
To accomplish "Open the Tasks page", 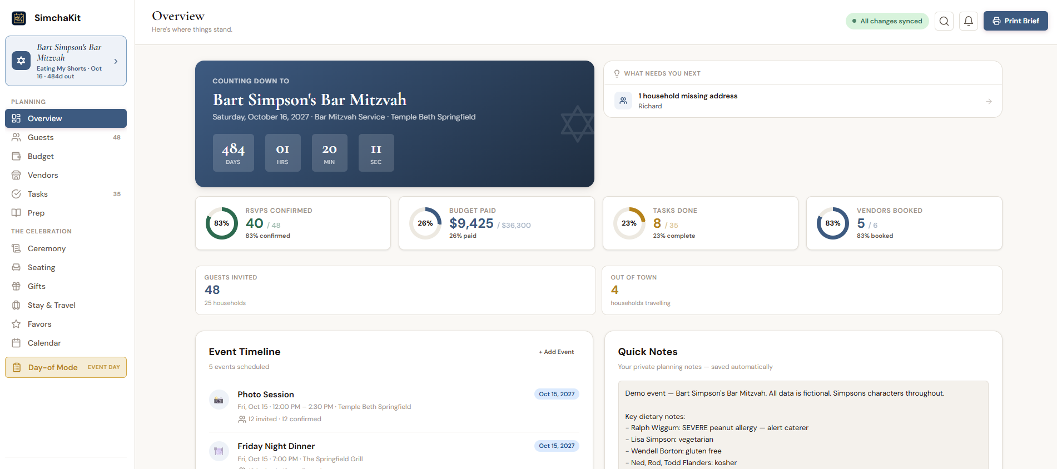I will [x=66, y=194].
